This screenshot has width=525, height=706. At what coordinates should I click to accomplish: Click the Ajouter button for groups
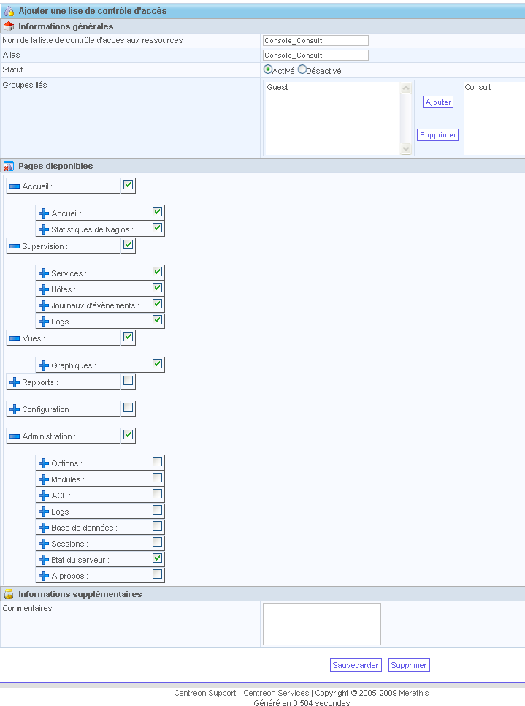coord(438,102)
